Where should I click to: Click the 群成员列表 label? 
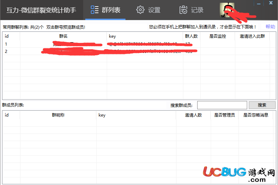[x=13, y=105]
